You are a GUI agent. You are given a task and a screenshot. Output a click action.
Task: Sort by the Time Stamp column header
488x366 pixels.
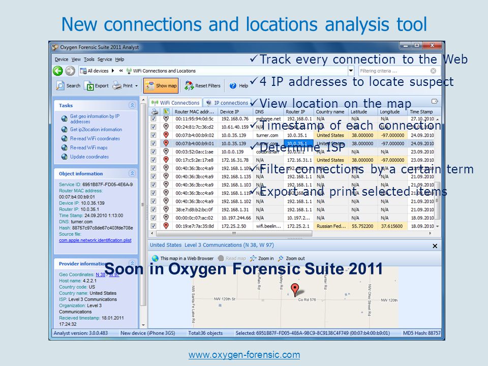pos(421,112)
